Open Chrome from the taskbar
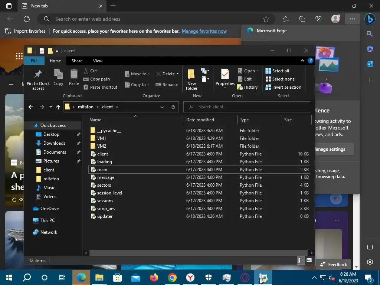380x285 pixels. point(172,278)
